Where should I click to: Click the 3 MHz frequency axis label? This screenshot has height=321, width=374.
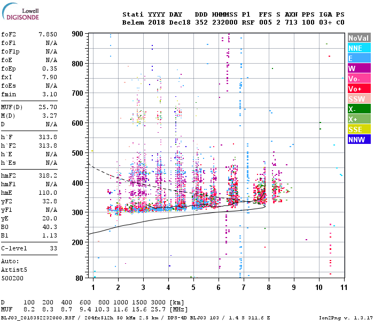(143, 287)
